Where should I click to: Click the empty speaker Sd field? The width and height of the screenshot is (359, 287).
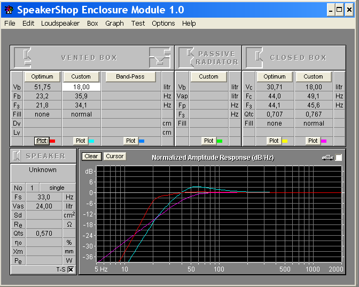click(x=44, y=215)
